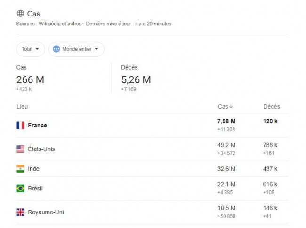Click the globe icon beside Cas title
Screen dimensions: 306x228
click(20, 14)
